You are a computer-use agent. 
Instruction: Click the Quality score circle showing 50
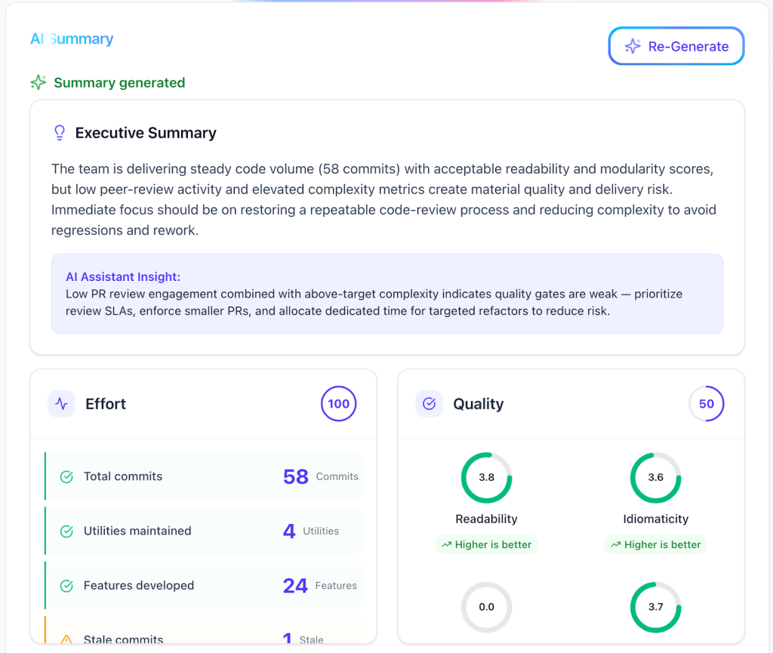707,404
